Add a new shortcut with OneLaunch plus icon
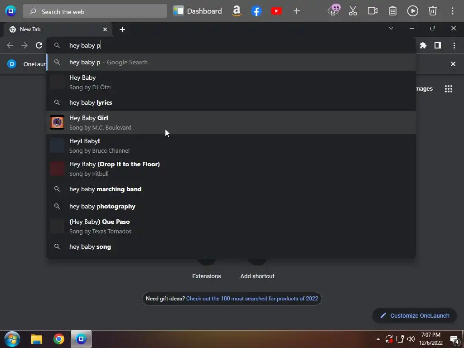The image size is (464, 348). coord(296,11)
